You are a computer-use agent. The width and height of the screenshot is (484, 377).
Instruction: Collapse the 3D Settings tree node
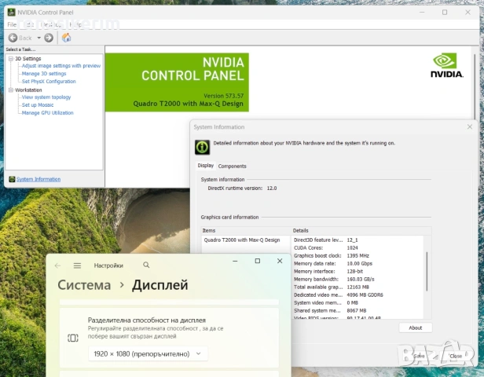(x=11, y=59)
